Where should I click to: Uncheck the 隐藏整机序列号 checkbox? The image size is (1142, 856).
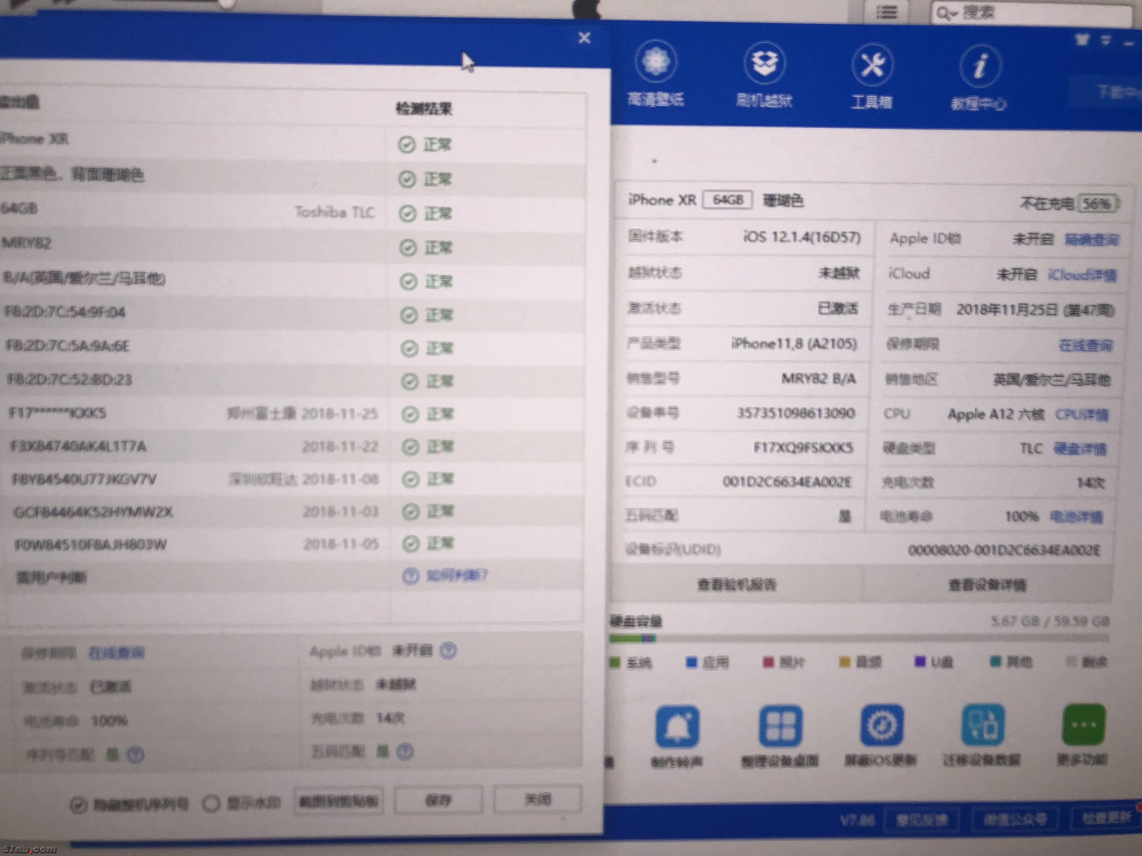[78, 805]
